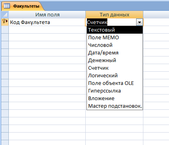
Task: Choose Гиперссылка from data type list
Action: click(x=115, y=91)
